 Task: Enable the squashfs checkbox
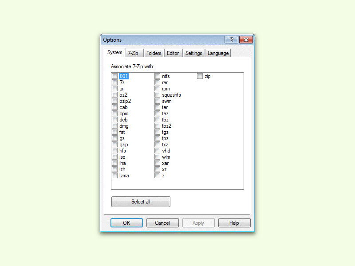(x=158, y=95)
